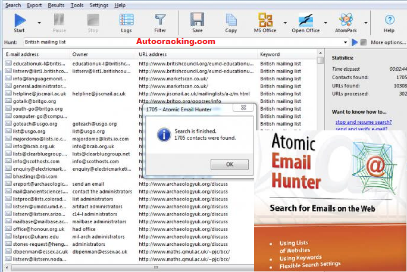The height and width of the screenshot is (272, 407).
Task: Click More options... next to Hunt field
Action: tap(388, 42)
